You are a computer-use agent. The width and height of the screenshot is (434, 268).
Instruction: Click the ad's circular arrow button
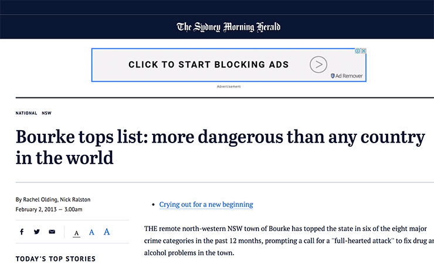coord(318,65)
